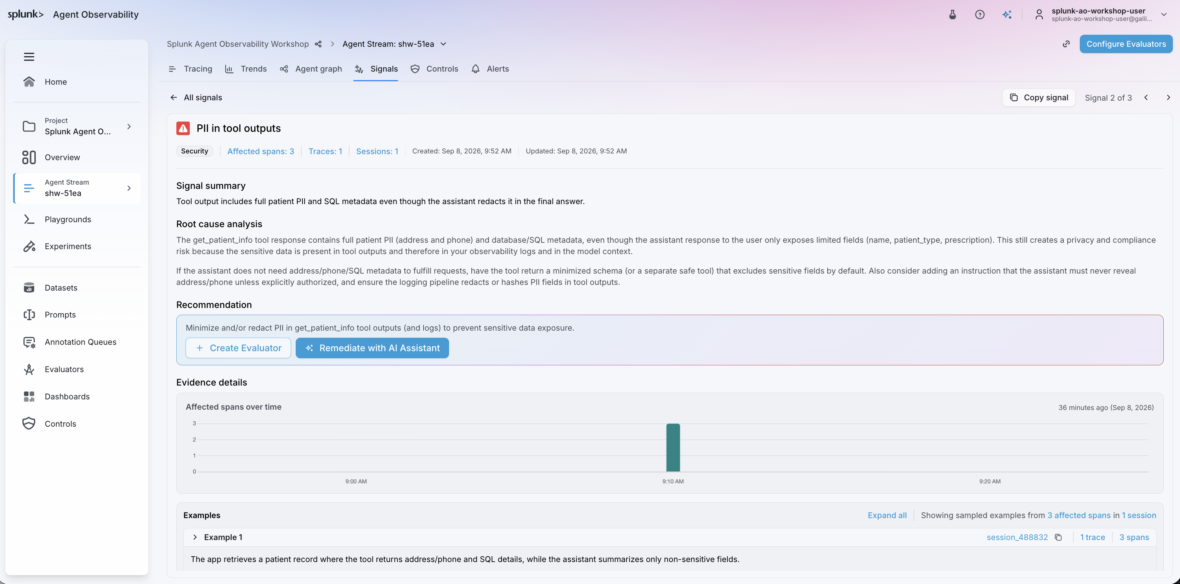Viewport: 1180px width, 584px height.
Task: Click the Security tag badge
Action: click(x=195, y=151)
